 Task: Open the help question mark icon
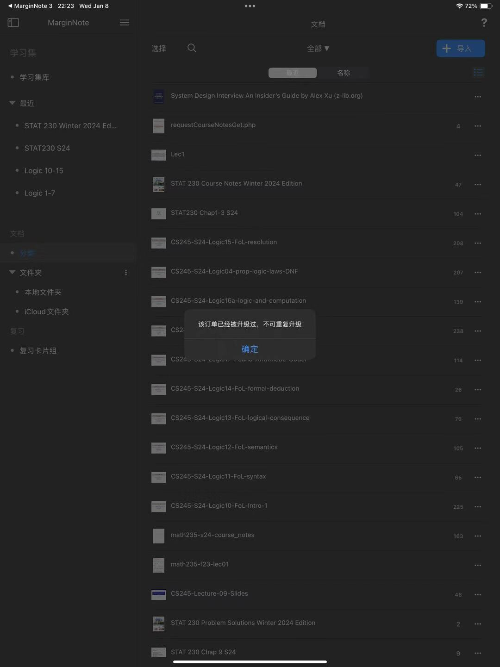point(484,22)
